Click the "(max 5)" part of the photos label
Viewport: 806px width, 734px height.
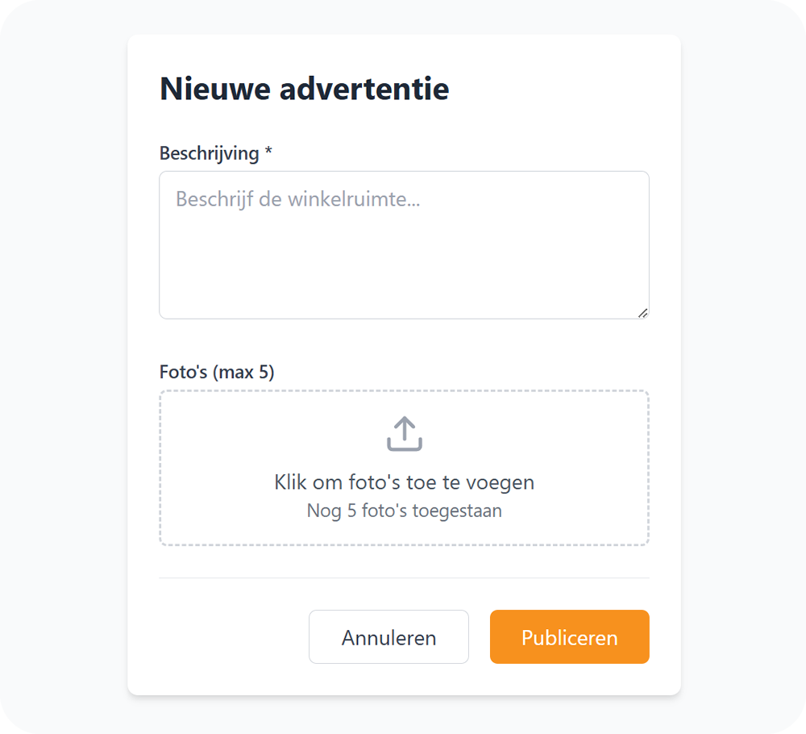(243, 371)
